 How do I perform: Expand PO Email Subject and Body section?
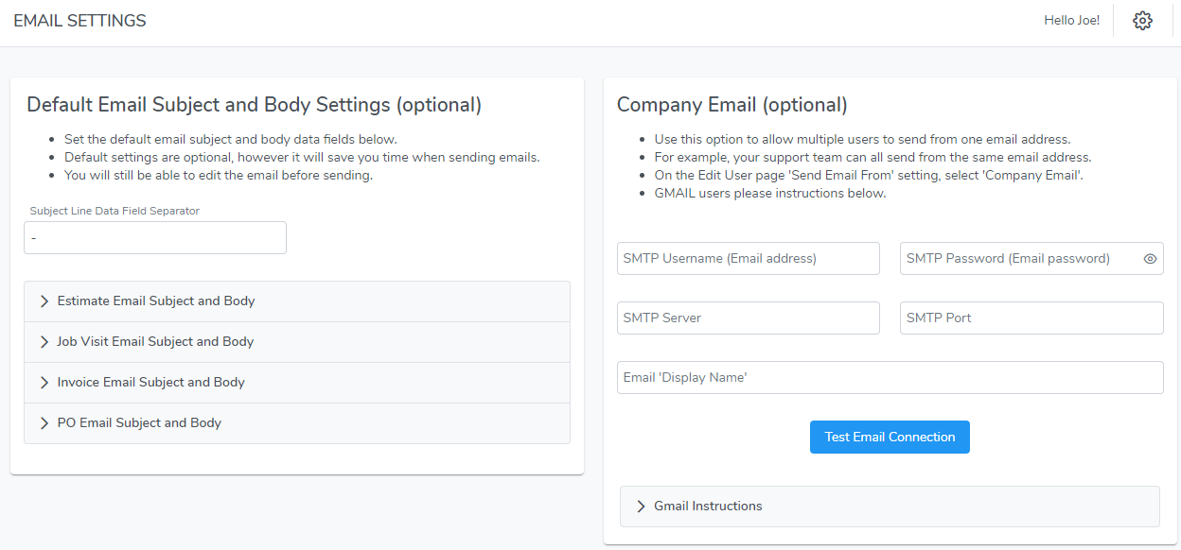point(137,422)
